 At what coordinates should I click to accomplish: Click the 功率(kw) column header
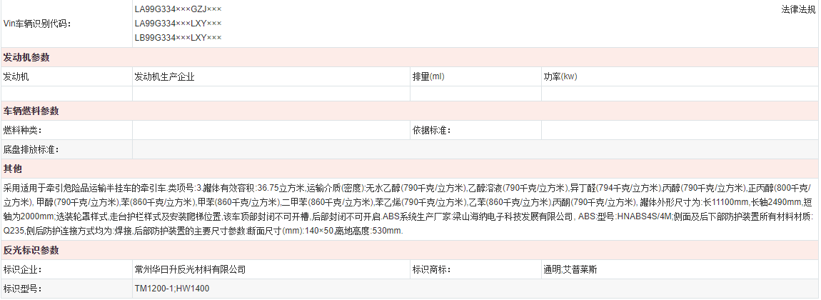[x=560, y=76]
